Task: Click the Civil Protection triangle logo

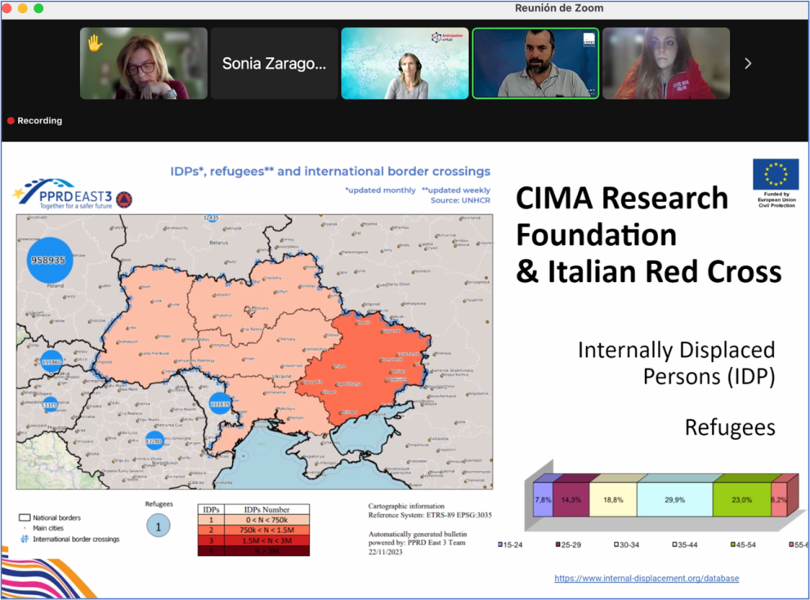Action: pos(124,199)
